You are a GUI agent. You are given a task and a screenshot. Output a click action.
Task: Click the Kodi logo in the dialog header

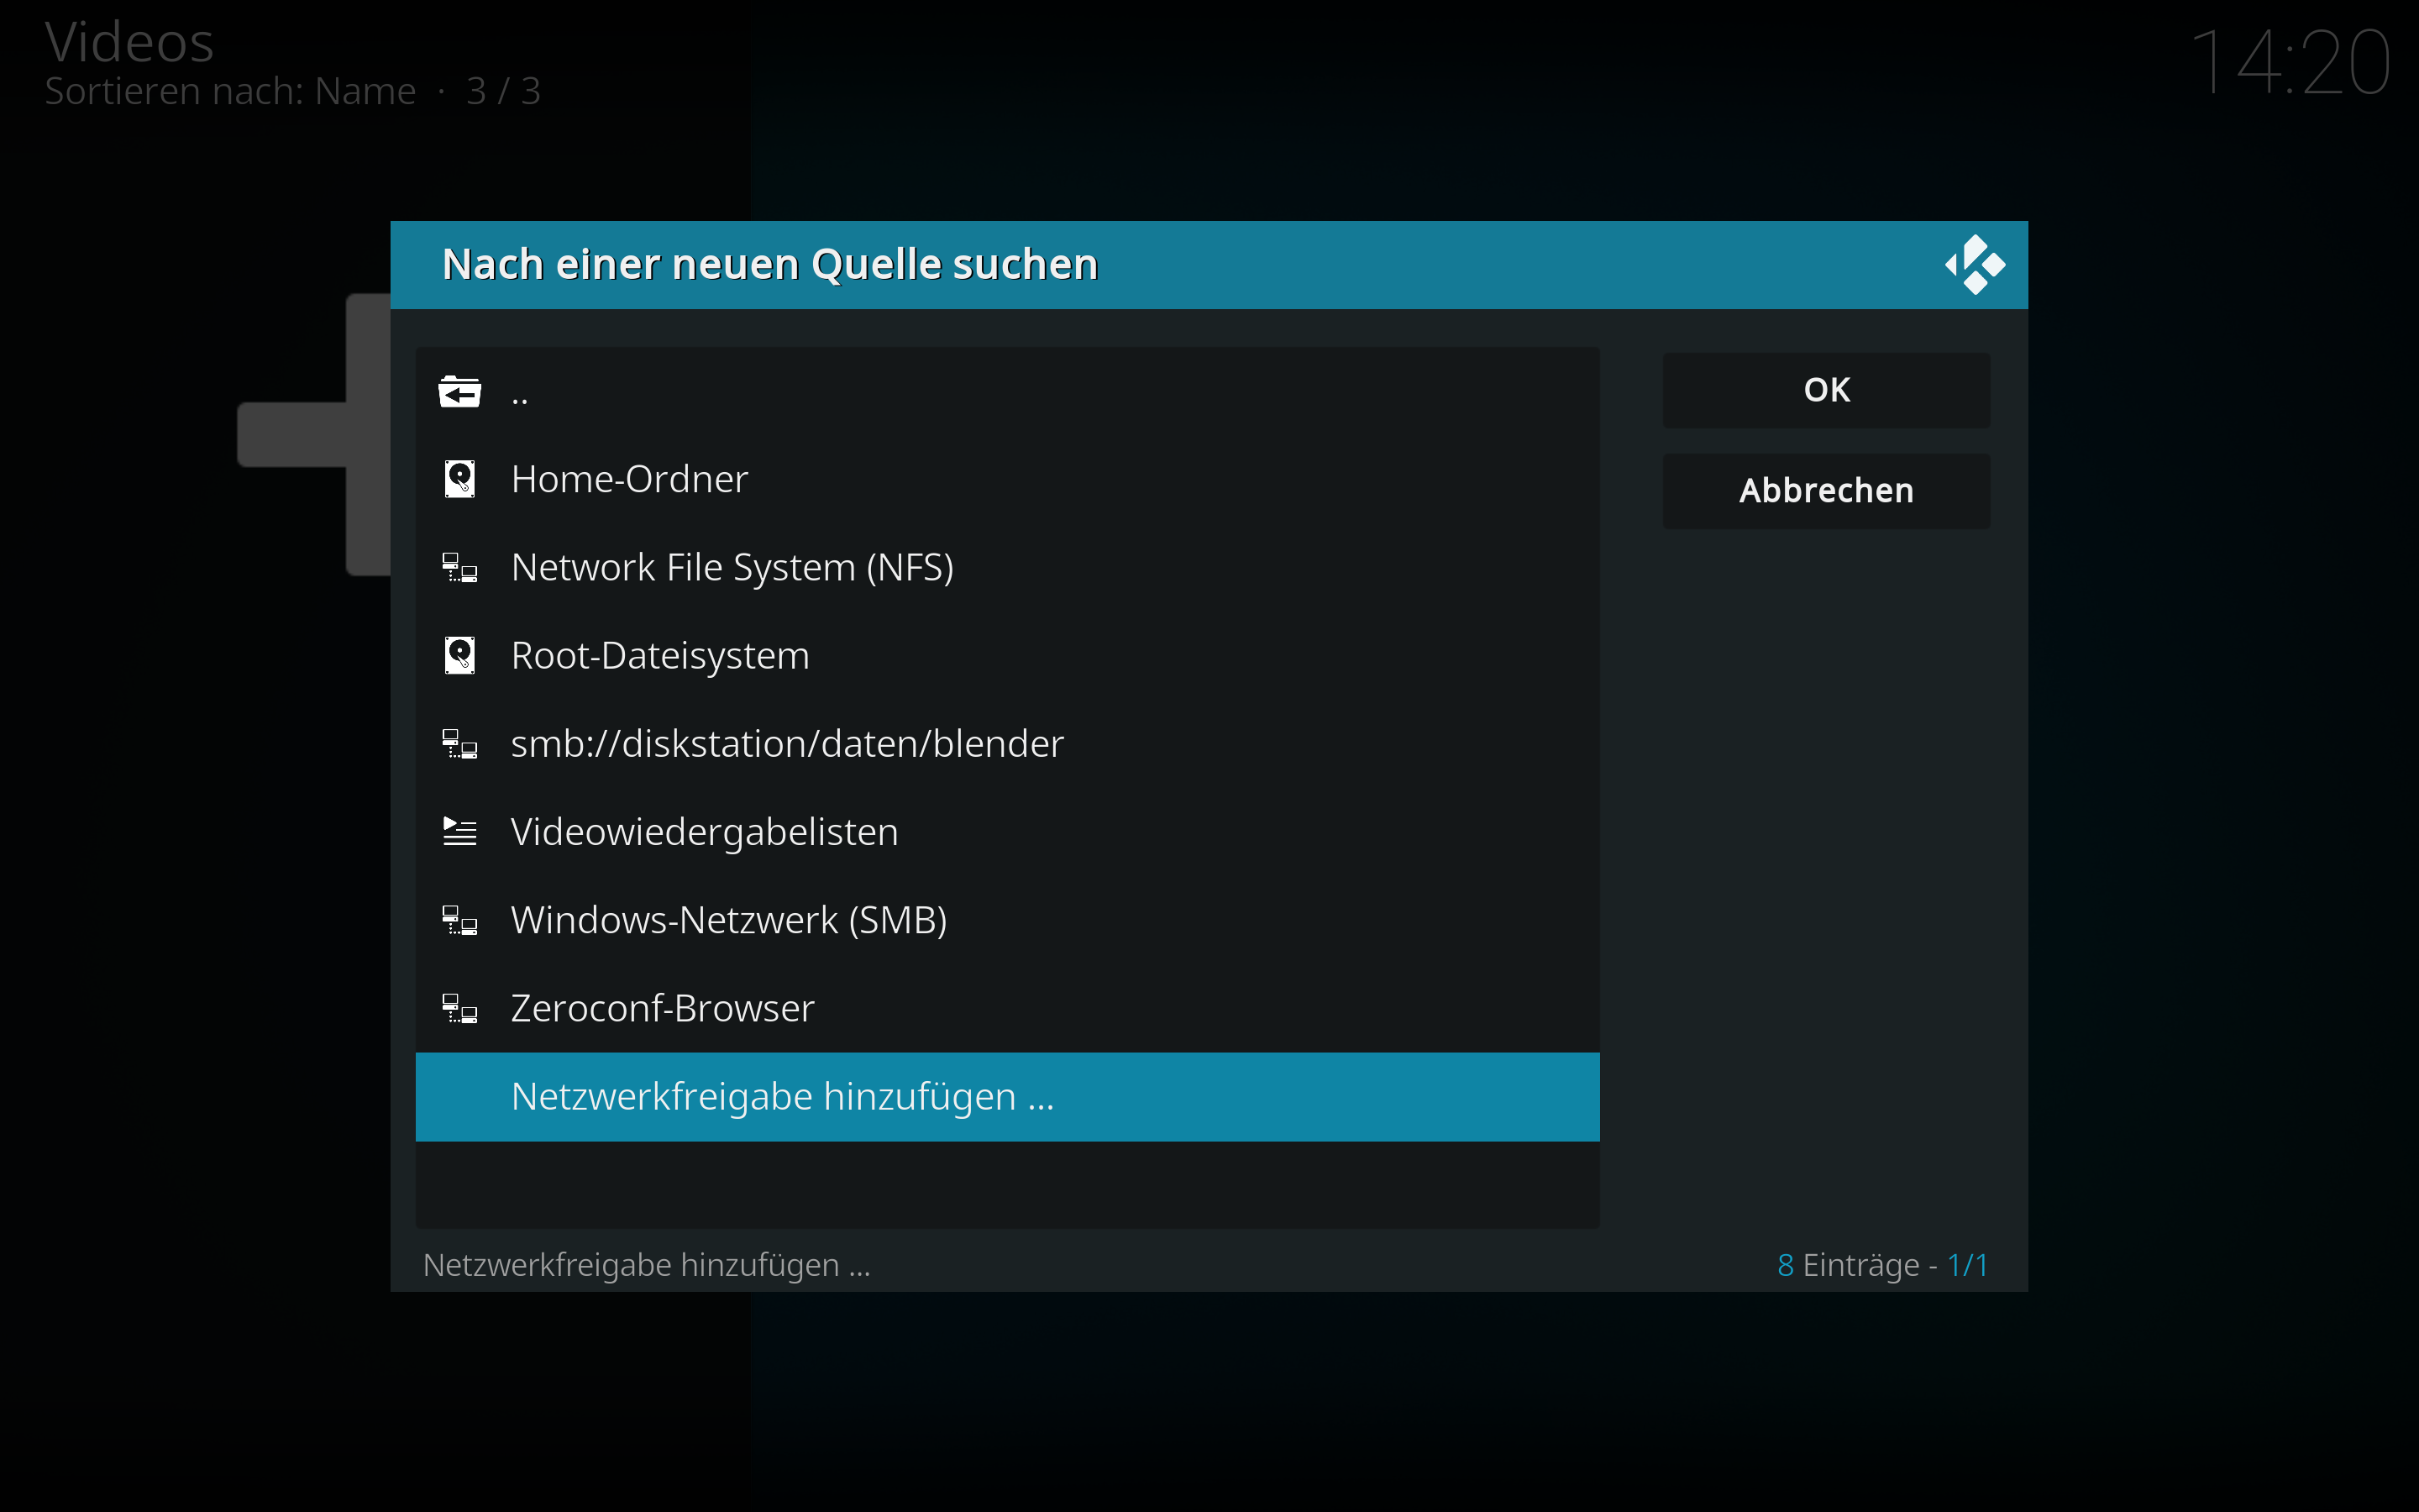click(1977, 264)
